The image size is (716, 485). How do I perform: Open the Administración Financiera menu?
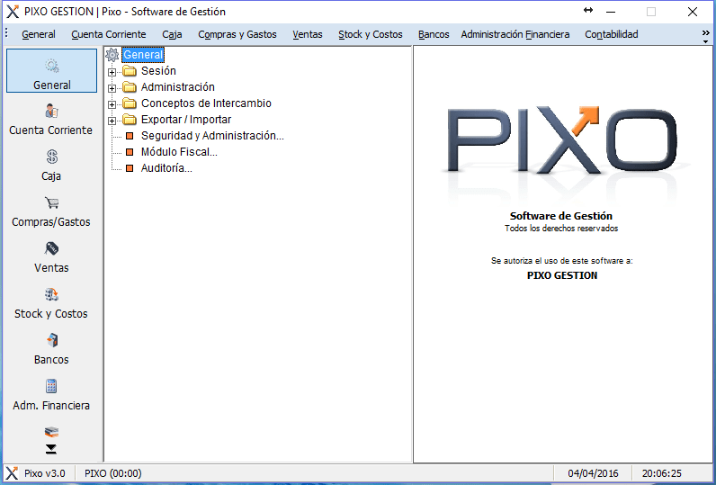pyautogui.click(x=515, y=34)
